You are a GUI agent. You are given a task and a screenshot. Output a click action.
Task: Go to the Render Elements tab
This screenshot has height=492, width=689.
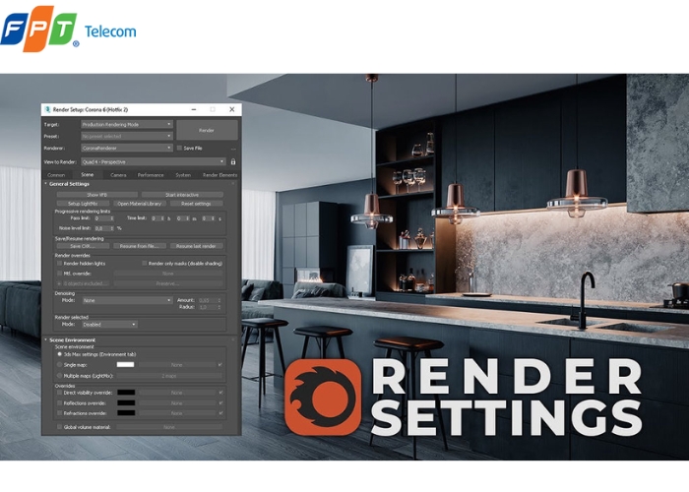[219, 175]
